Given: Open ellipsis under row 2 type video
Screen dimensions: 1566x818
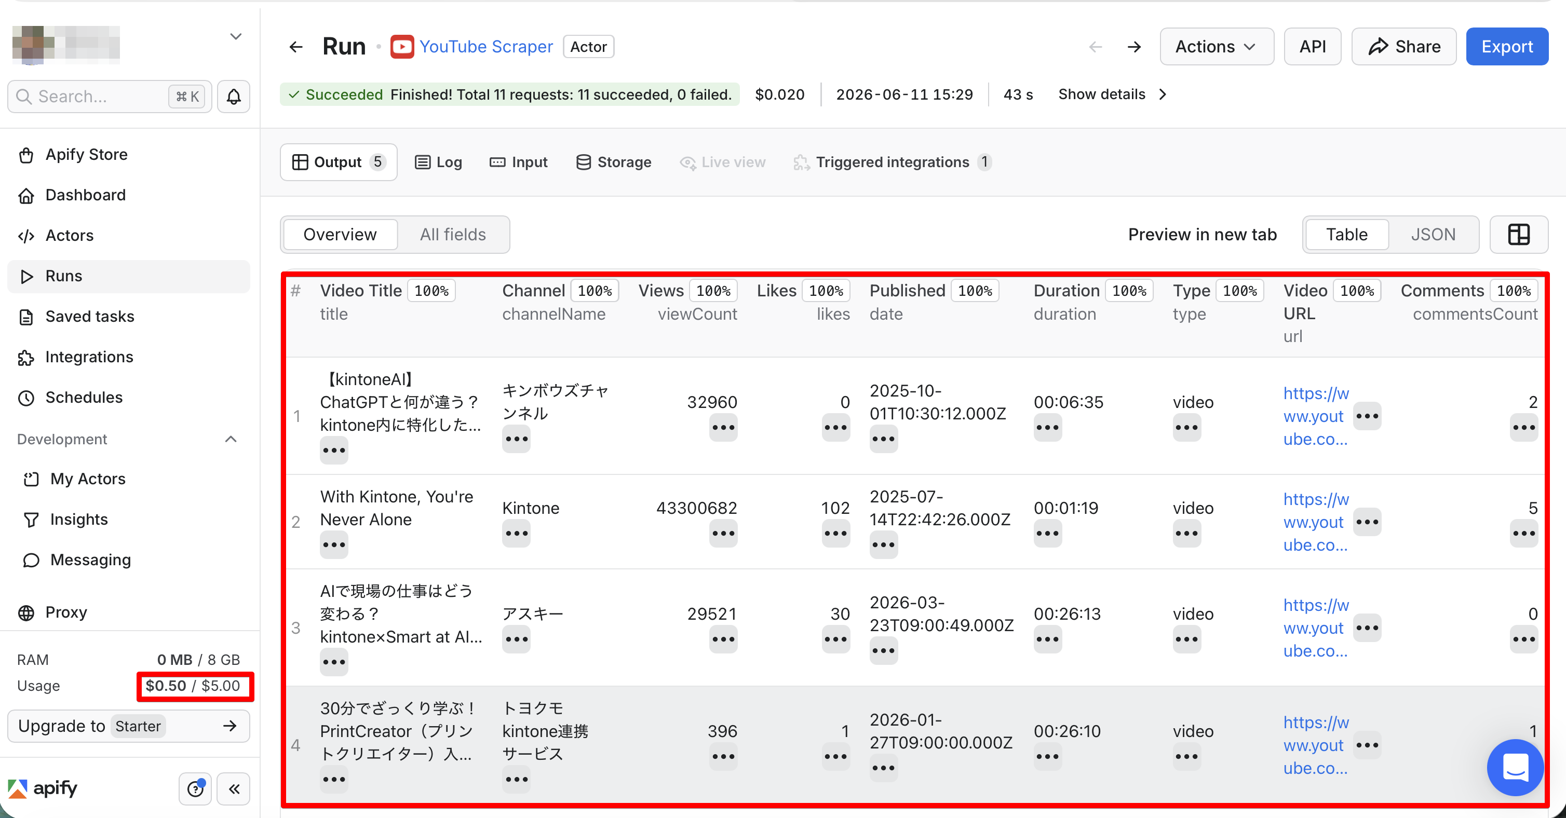Looking at the screenshot, I should tap(1186, 534).
